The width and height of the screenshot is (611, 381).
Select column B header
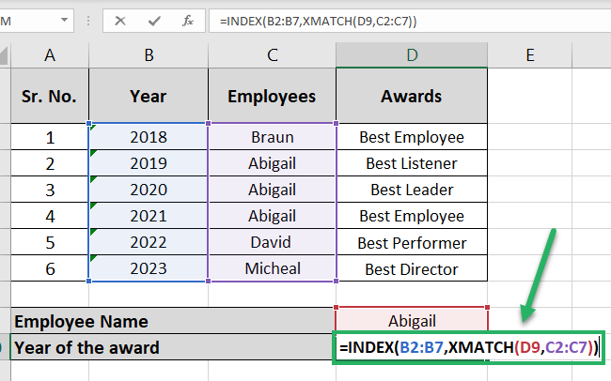coord(149,56)
